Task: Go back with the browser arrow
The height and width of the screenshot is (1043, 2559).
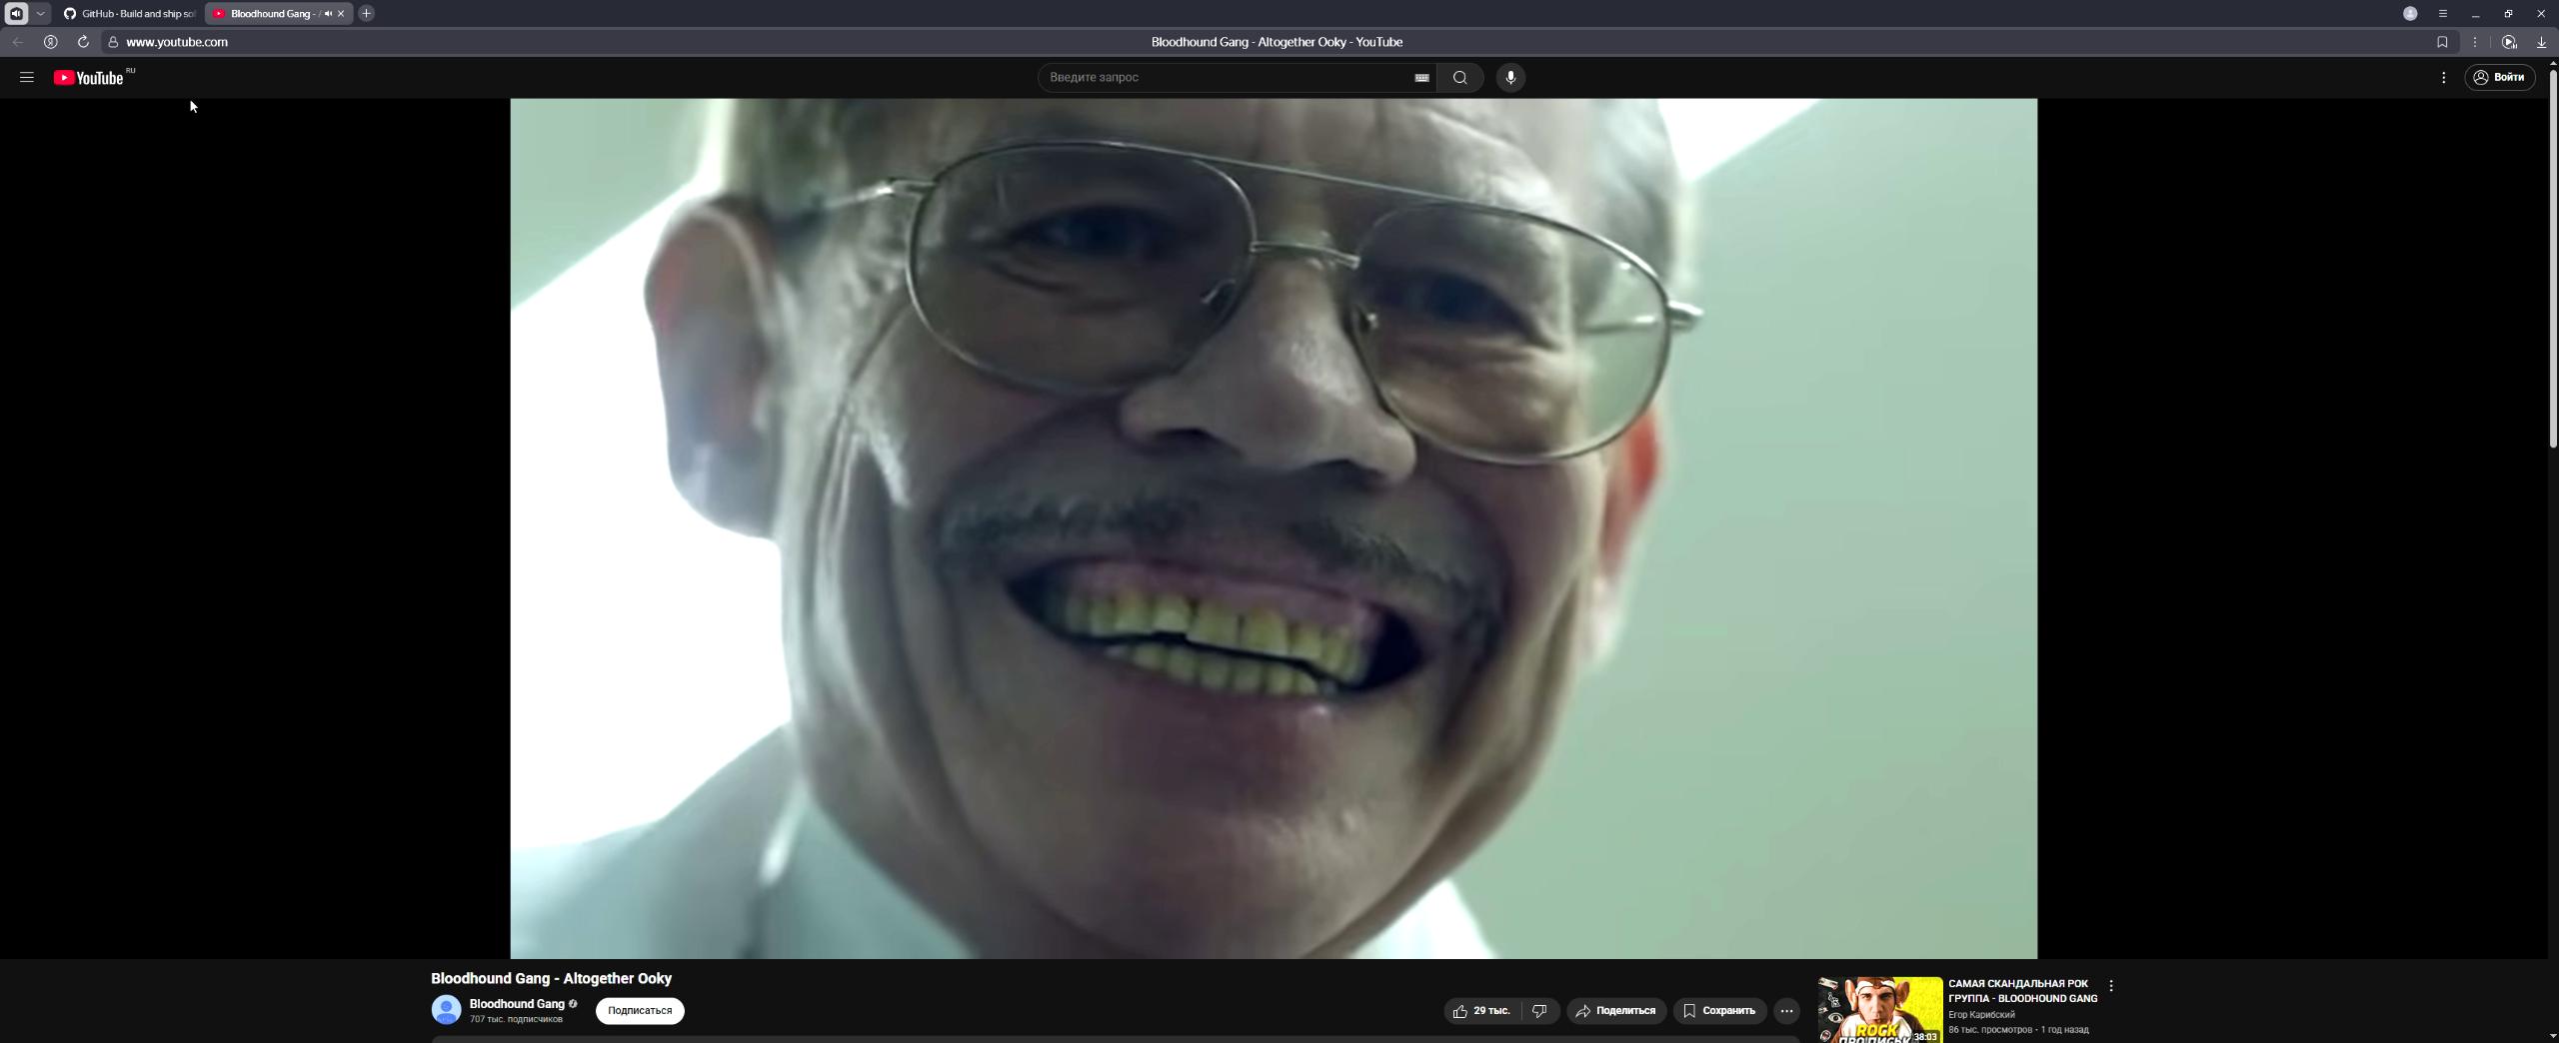Action: pos(18,42)
